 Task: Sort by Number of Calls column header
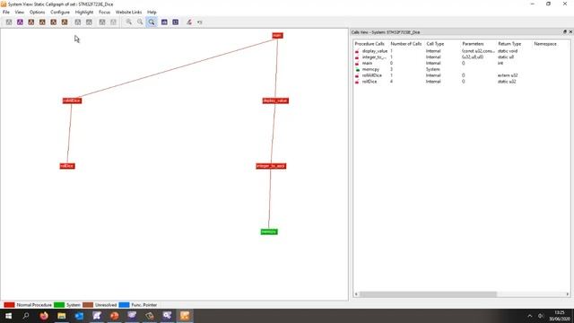[x=406, y=44]
